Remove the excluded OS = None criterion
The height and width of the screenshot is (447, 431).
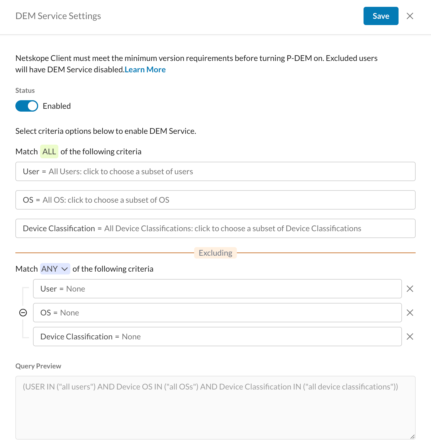pos(410,313)
